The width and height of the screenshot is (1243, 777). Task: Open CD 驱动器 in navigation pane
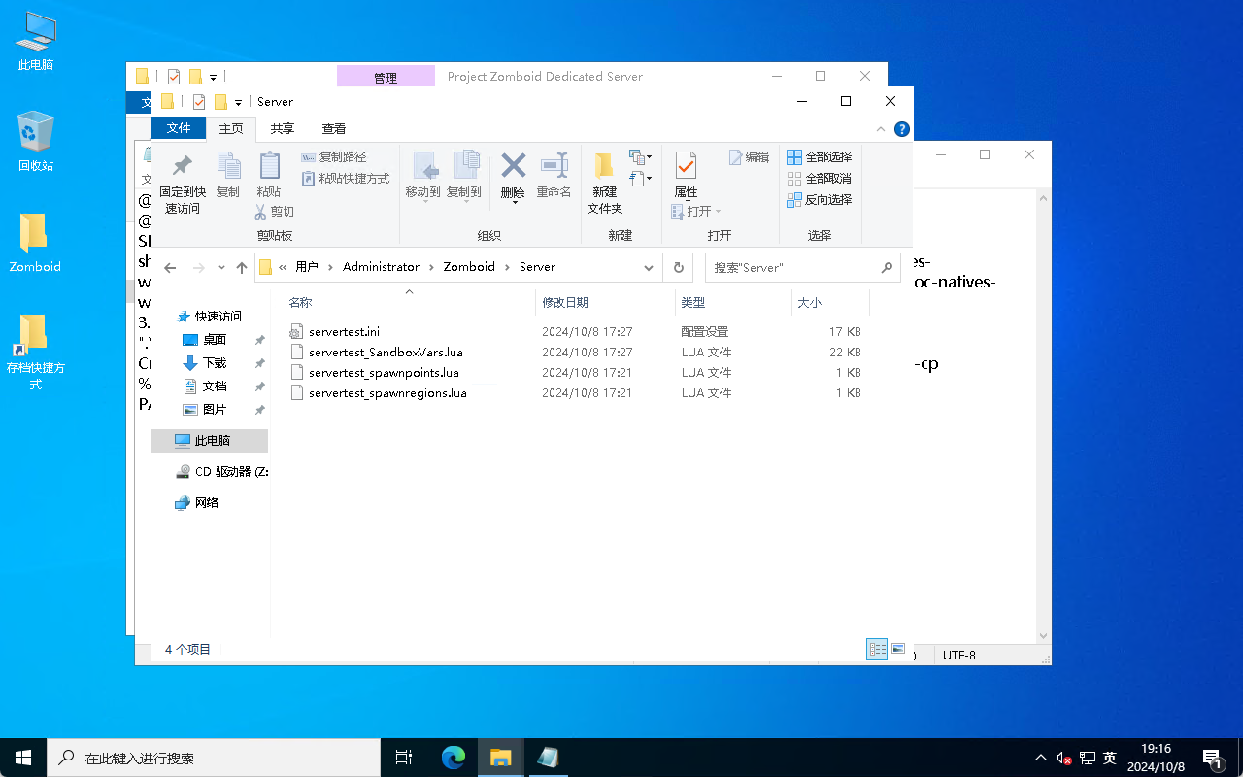tap(221, 472)
